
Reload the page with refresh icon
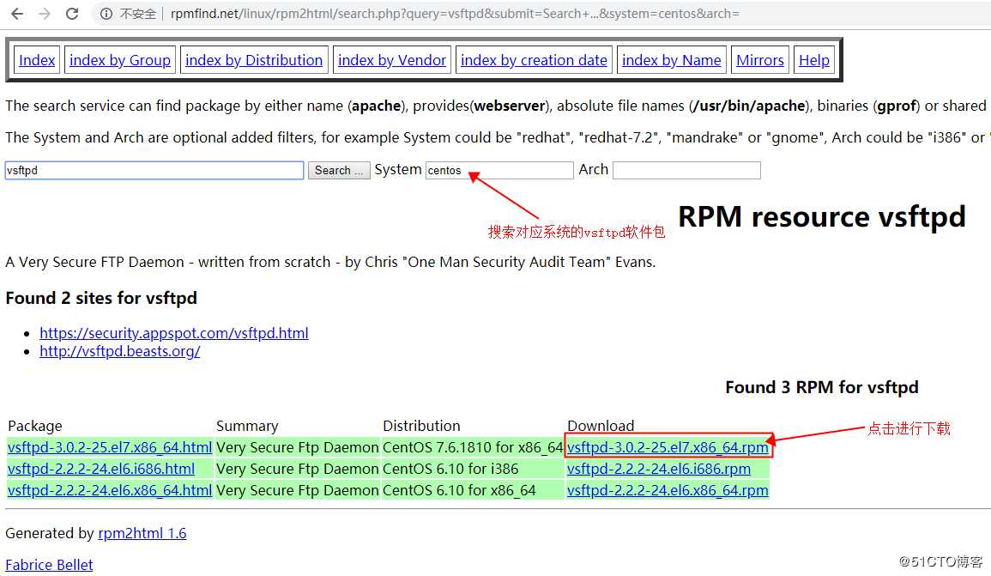pyautogui.click(x=72, y=13)
